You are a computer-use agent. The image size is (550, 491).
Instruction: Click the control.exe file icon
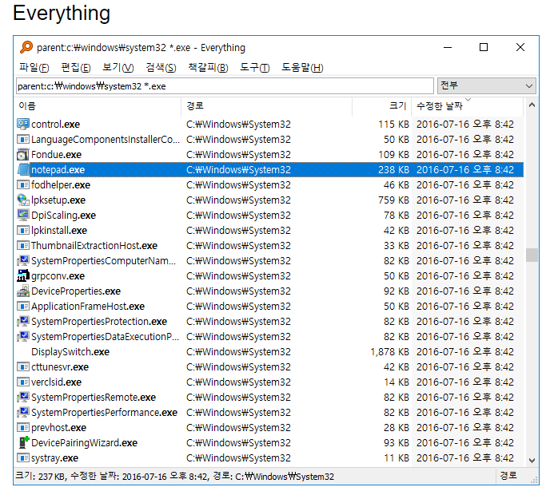[23, 125]
